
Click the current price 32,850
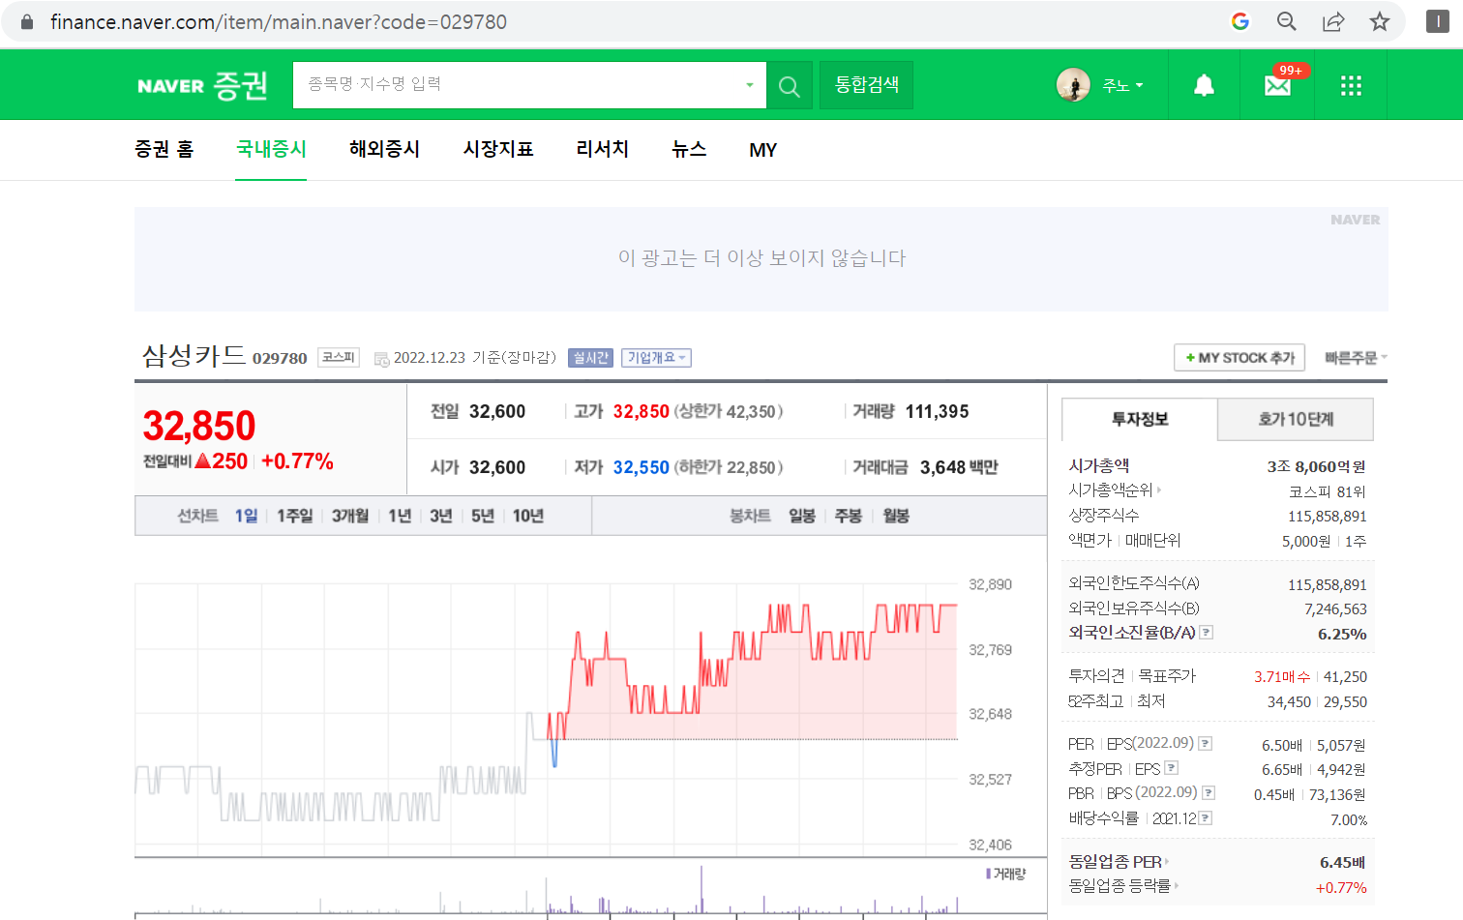pyautogui.click(x=199, y=426)
